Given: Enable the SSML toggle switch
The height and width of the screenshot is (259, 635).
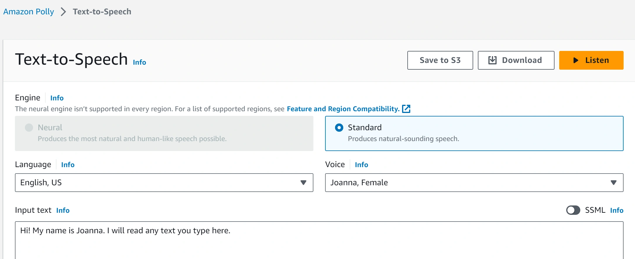Looking at the screenshot, I should 573,210.
